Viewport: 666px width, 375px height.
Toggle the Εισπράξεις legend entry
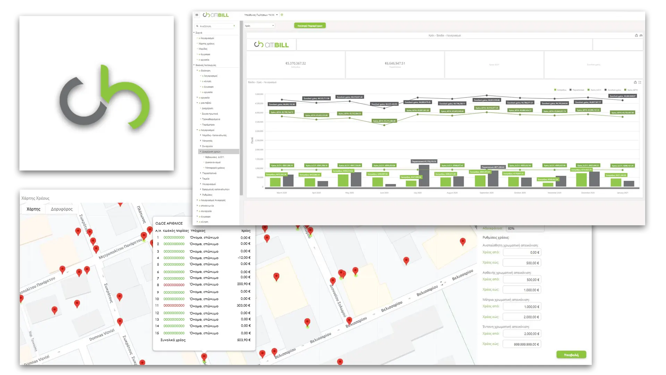(x=560, y=90)
